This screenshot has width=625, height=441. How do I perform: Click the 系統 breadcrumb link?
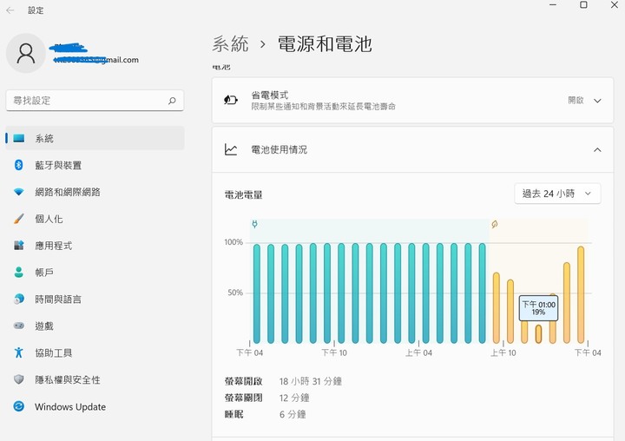(x=230, y=43)
